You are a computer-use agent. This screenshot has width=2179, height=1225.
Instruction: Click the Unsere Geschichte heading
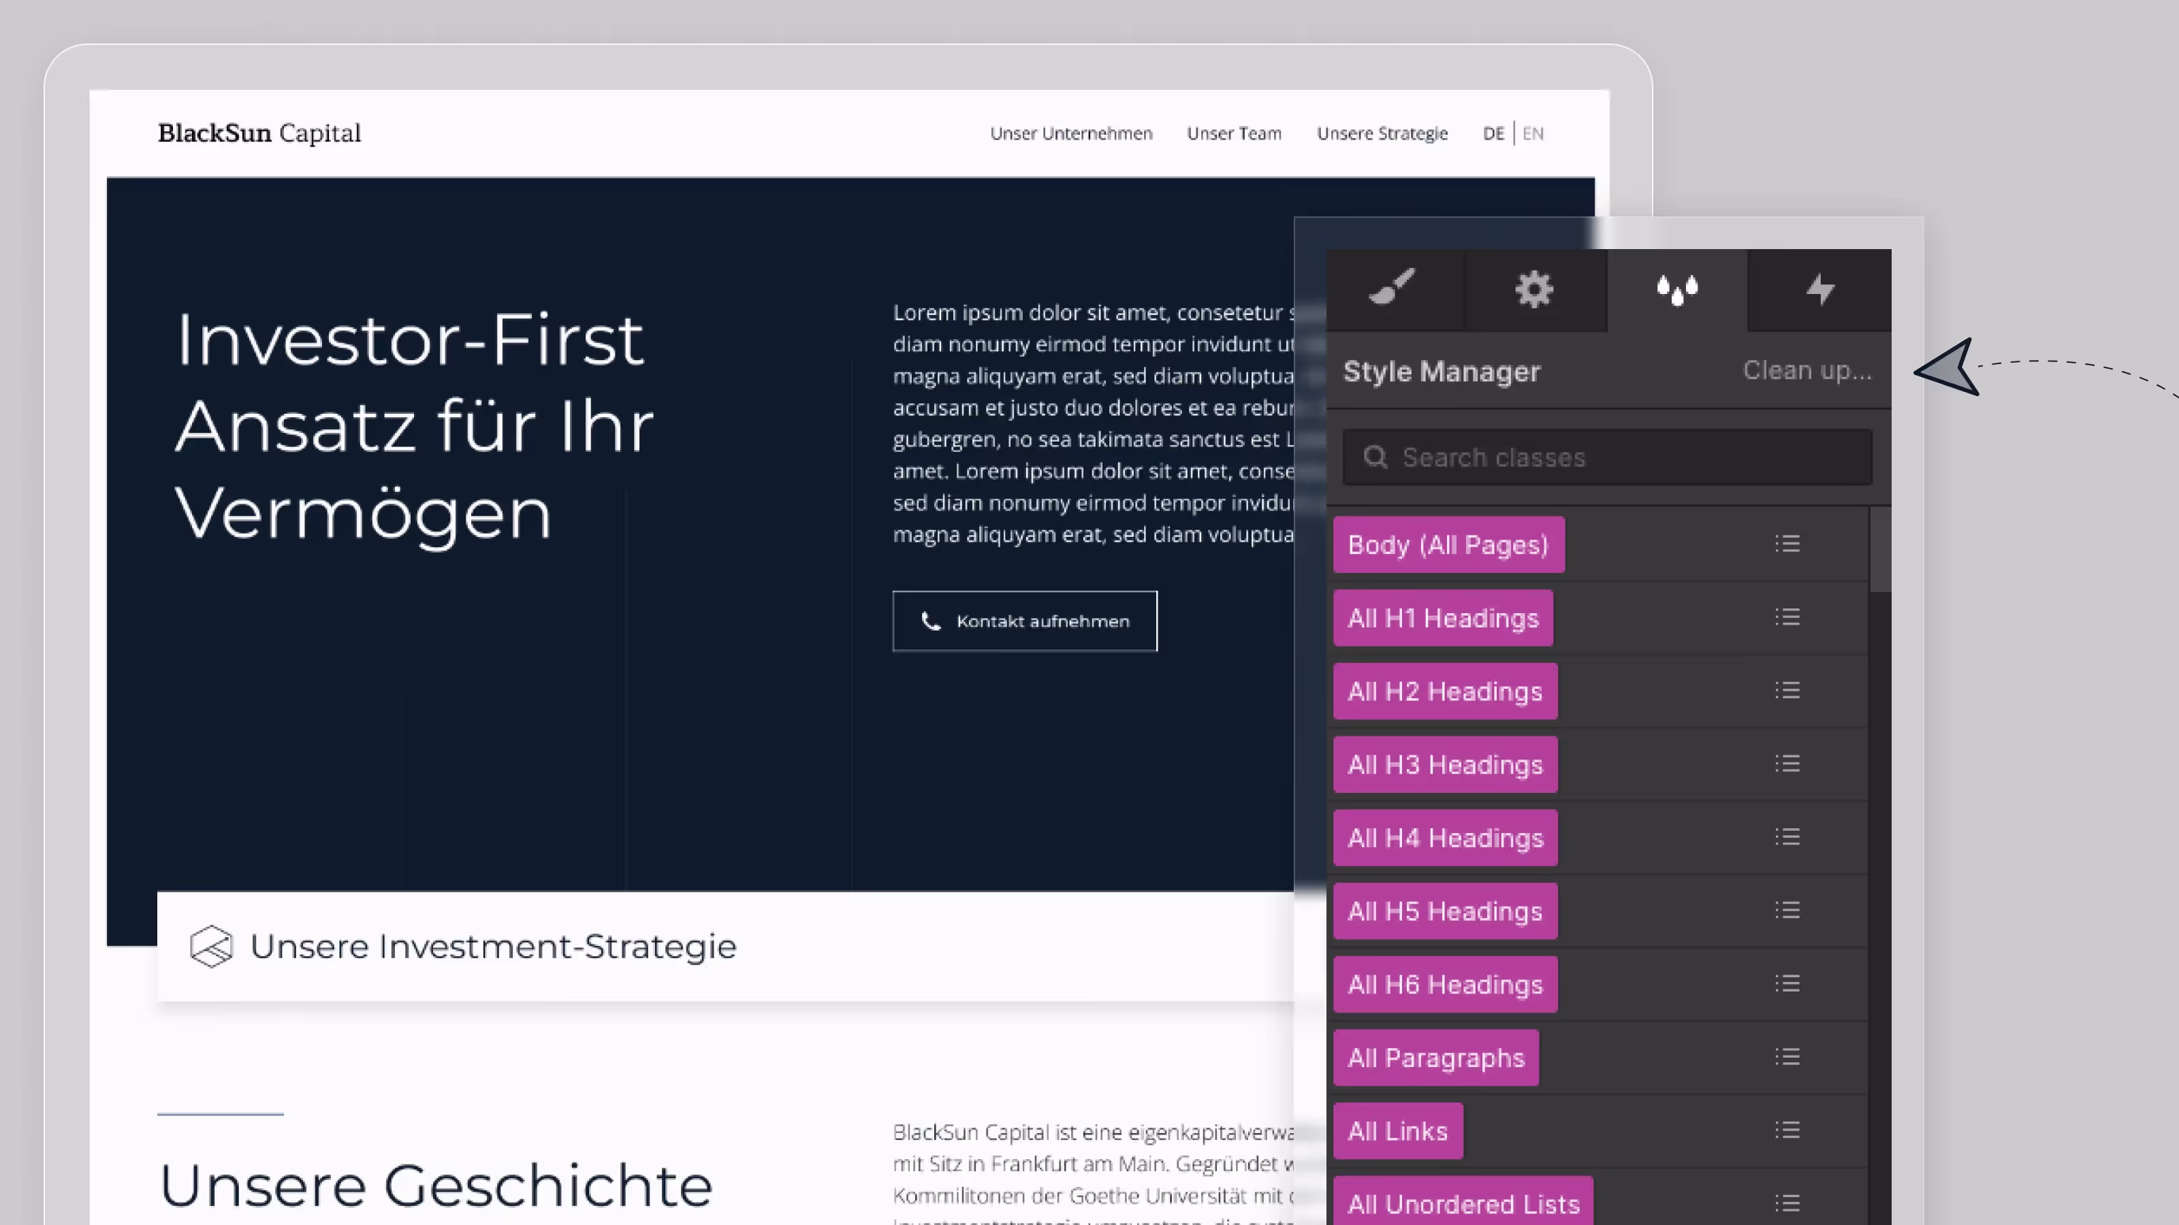(436, 1186)
